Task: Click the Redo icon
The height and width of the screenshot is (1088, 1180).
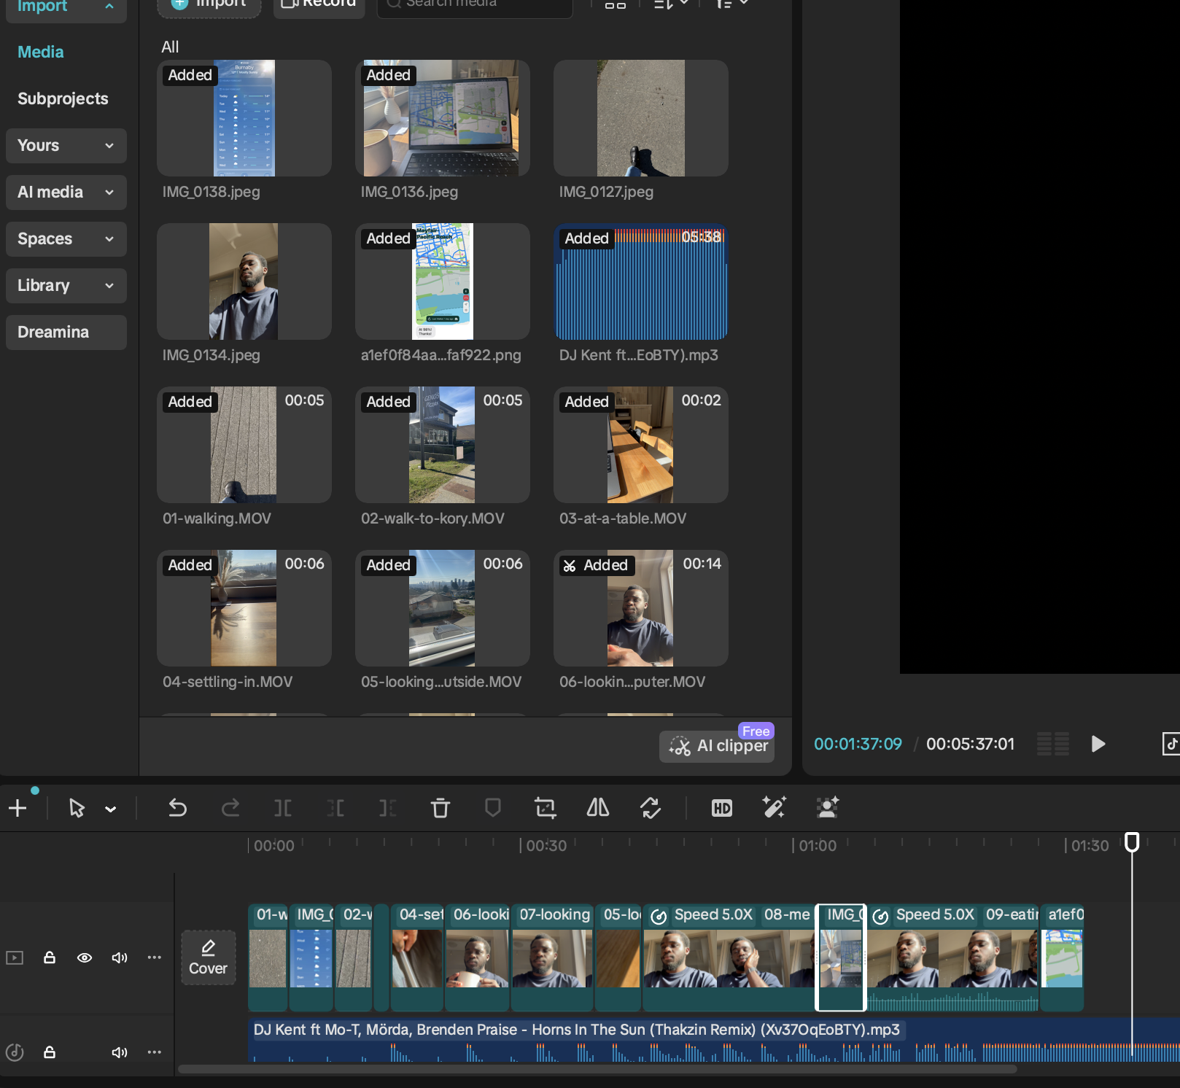Action: [x=230, y=808]
